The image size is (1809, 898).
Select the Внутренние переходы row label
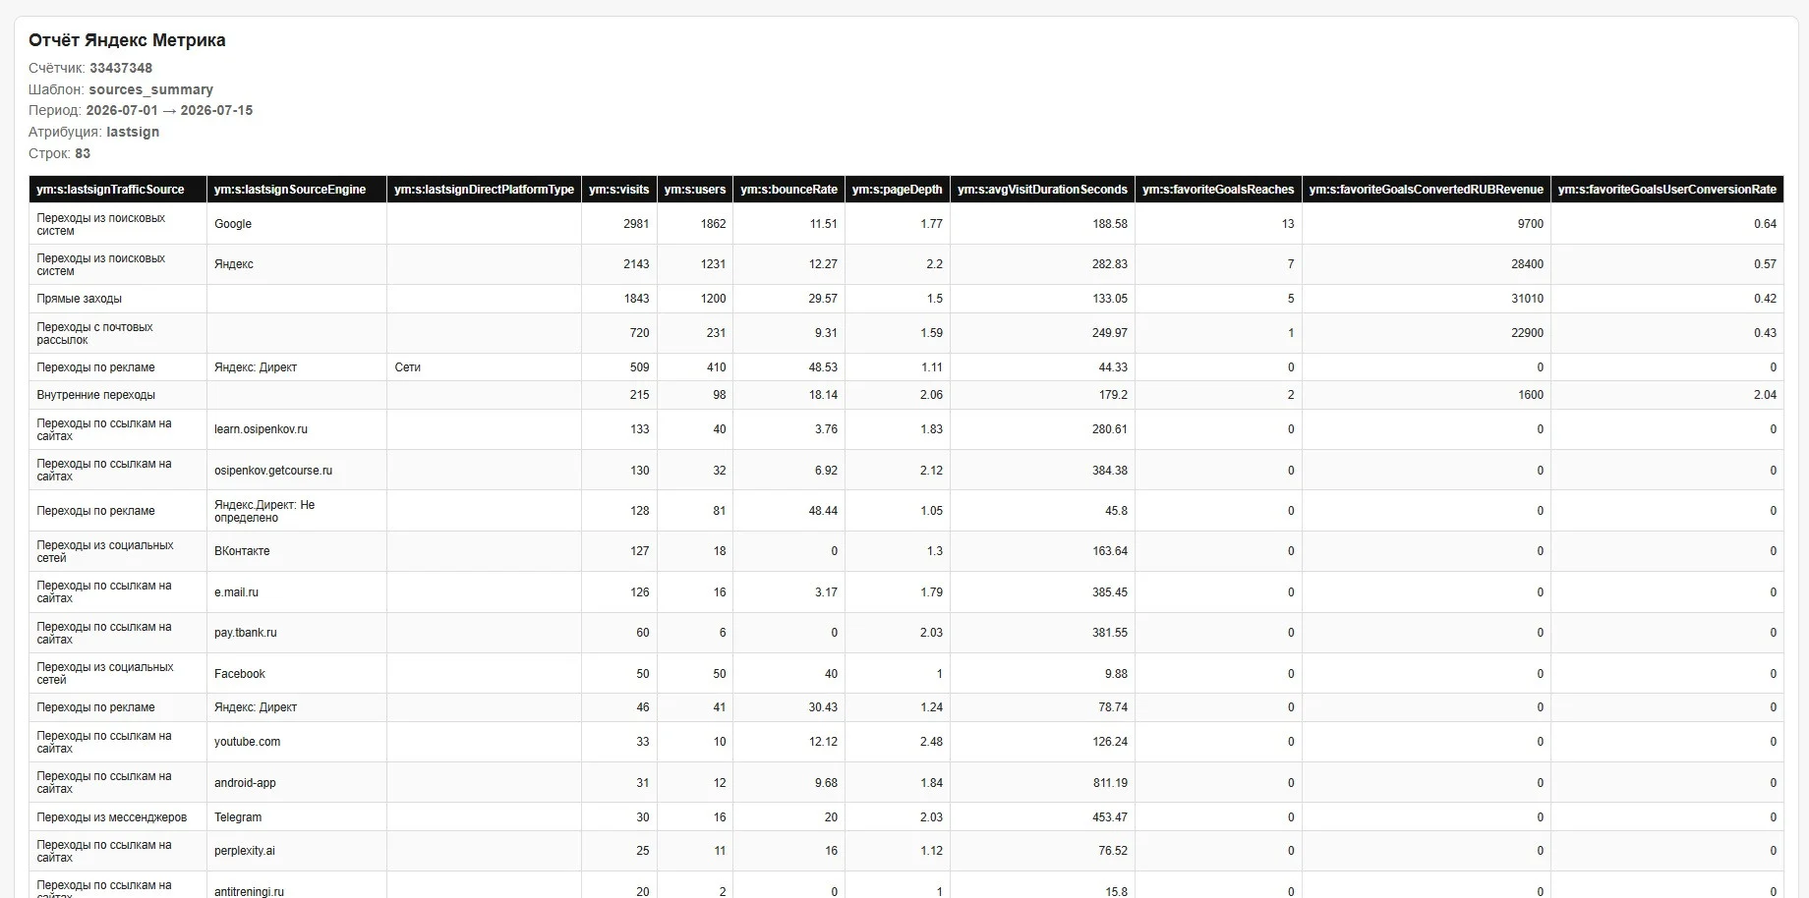click(x=96, y=395)
